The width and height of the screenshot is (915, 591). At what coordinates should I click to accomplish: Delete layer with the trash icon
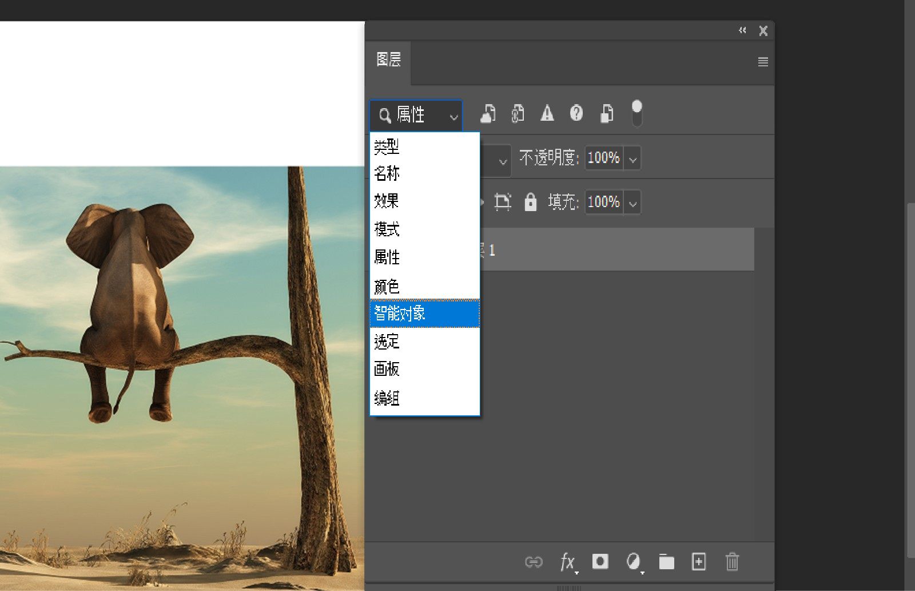(x=732, y=561)
